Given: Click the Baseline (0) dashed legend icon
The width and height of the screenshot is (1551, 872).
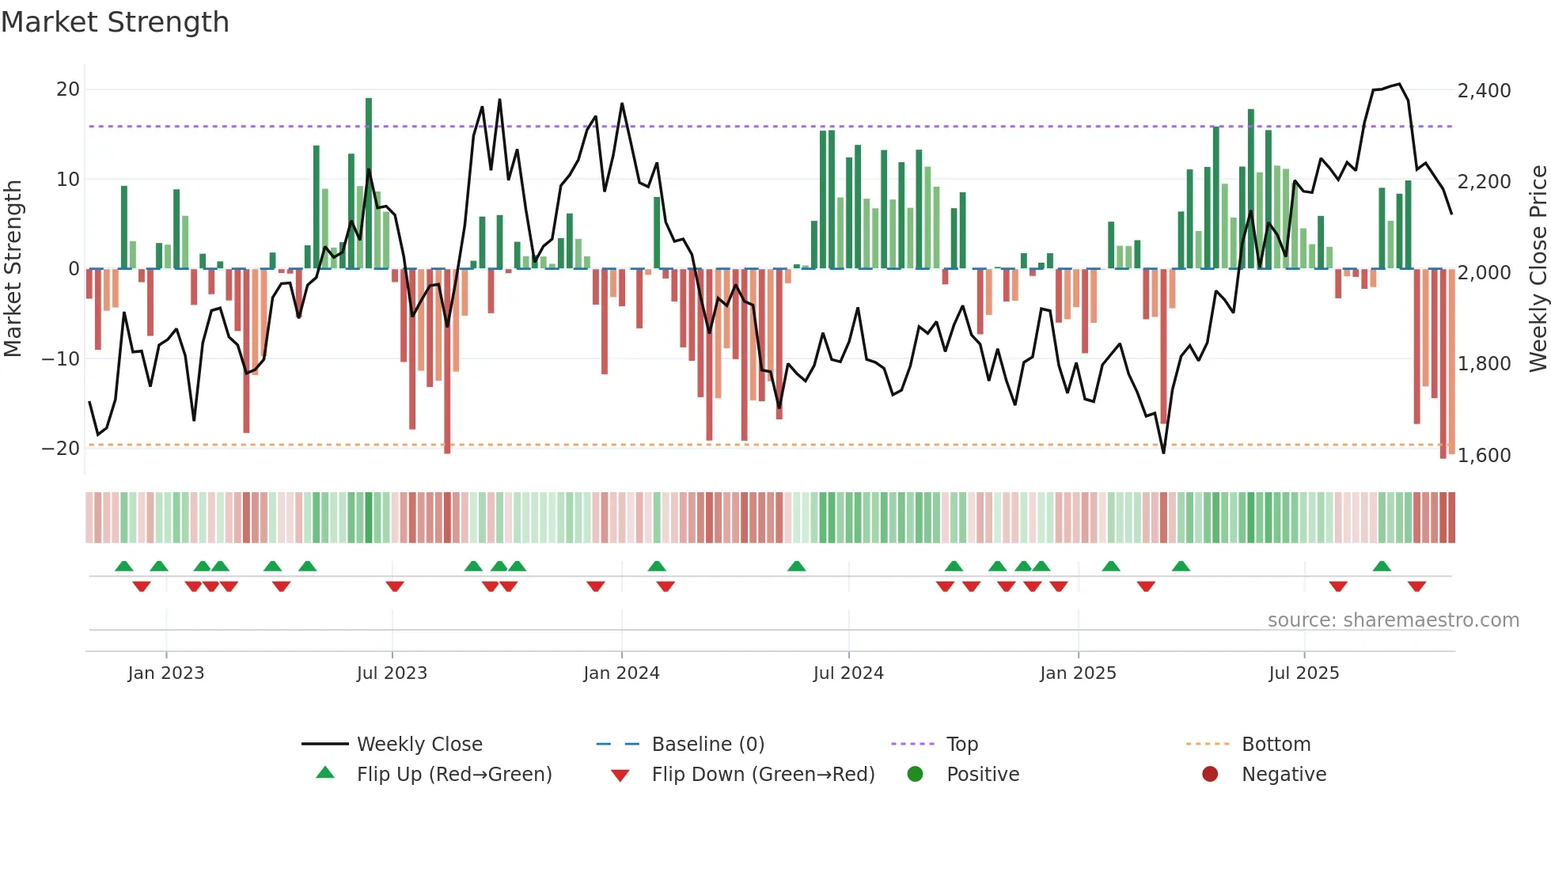Looking at the screenshot, I should coord(618,744).
